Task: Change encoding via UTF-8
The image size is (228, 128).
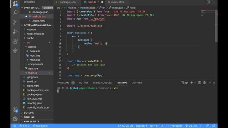Action: pos(154,126)
